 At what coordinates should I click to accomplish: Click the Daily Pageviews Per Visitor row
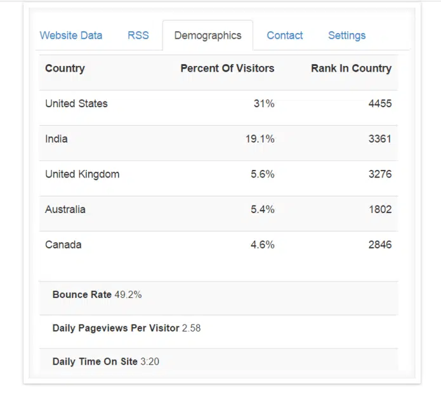[x=127, y=328]
